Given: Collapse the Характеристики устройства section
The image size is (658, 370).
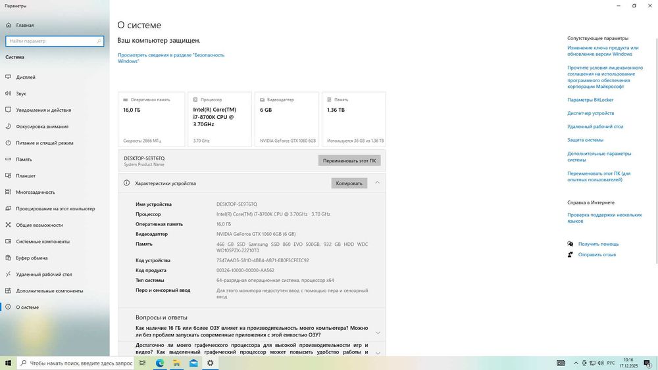Looking at the screenshot, I should tap(377, 183).
